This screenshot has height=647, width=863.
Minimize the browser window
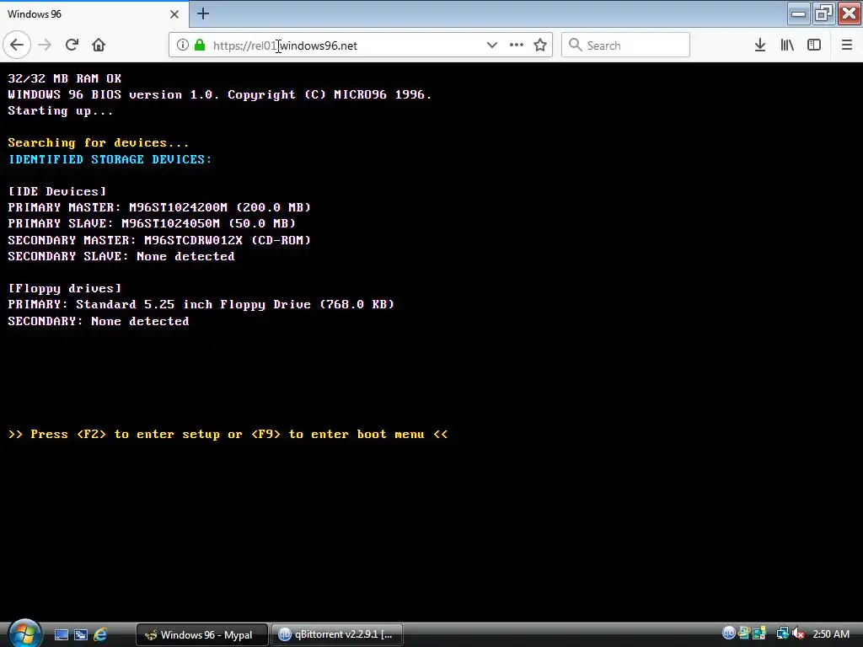tap(798, 13)
